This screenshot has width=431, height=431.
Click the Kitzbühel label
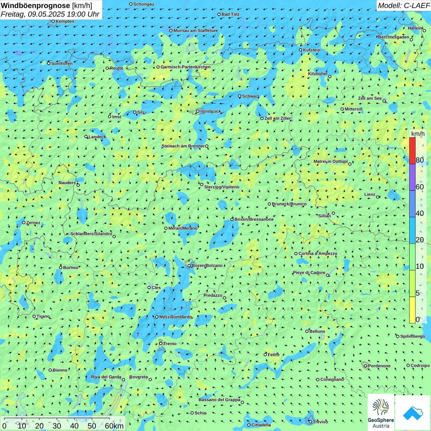318,74
